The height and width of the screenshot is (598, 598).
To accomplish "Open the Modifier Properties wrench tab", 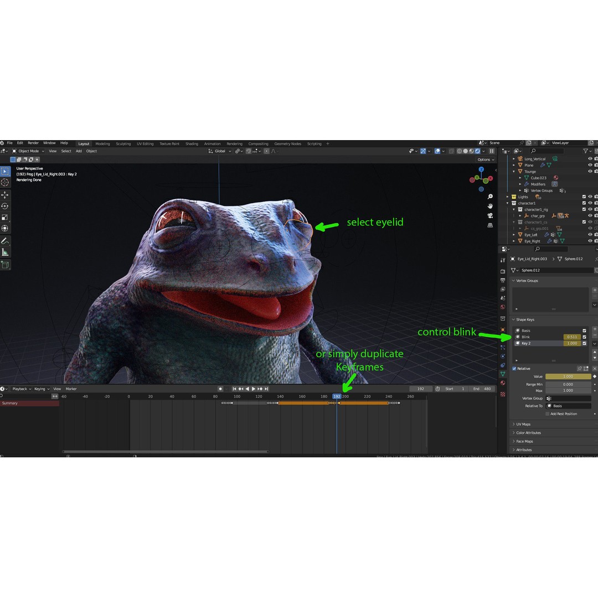I will click(x=502, y=338).
